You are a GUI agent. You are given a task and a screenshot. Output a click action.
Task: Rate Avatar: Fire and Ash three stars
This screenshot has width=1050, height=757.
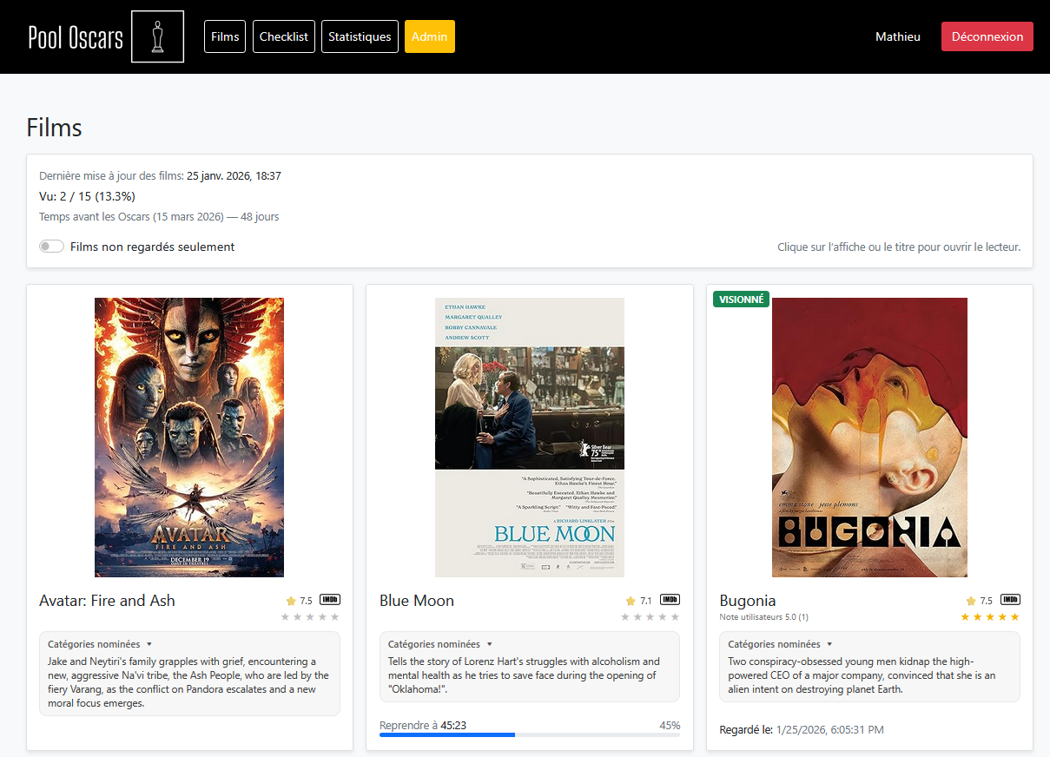tap(310, 617)
